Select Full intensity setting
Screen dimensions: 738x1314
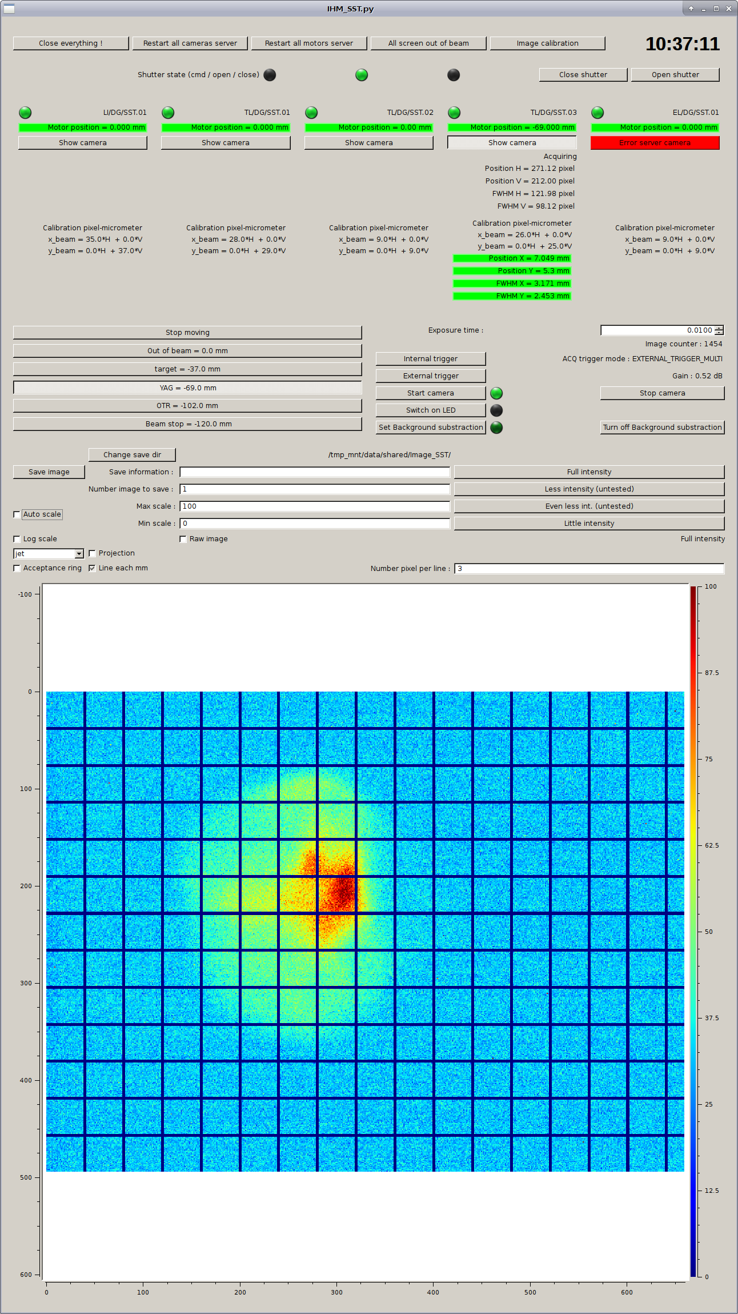(x=589, y=472)
